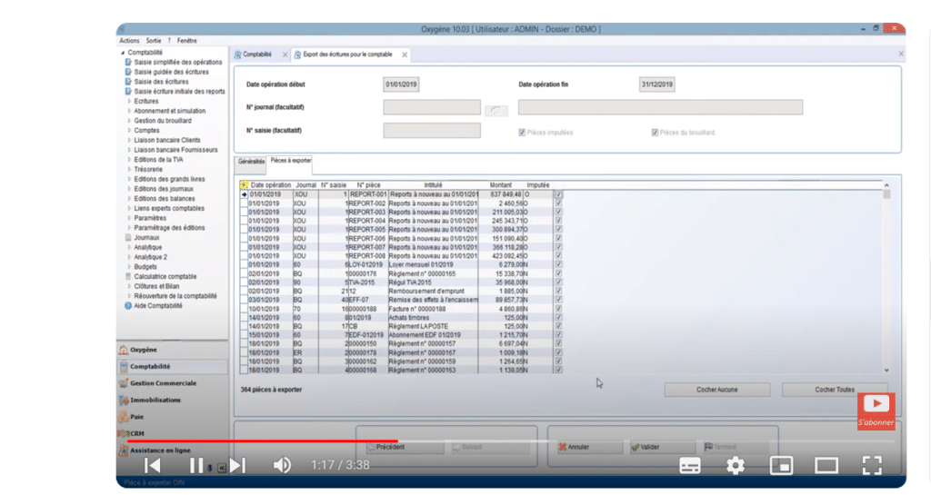Toggle Pièces imputées checkbox
The width and height of the screenshot is (931, 495).
[x=522, y=133]
